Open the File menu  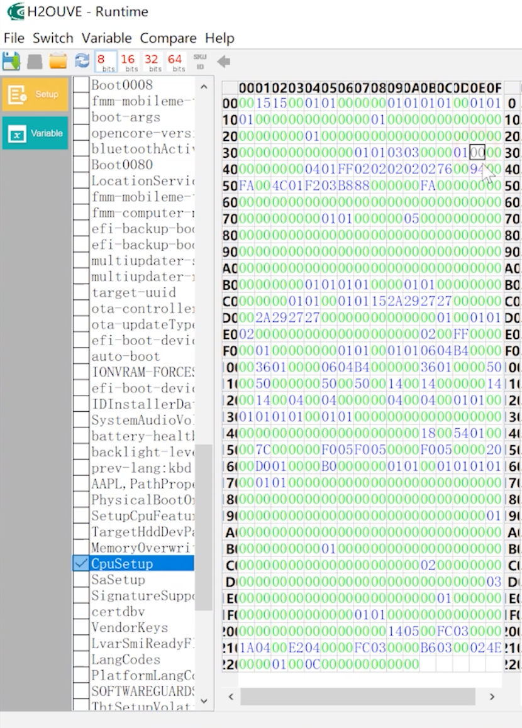(x=14, y=38)
